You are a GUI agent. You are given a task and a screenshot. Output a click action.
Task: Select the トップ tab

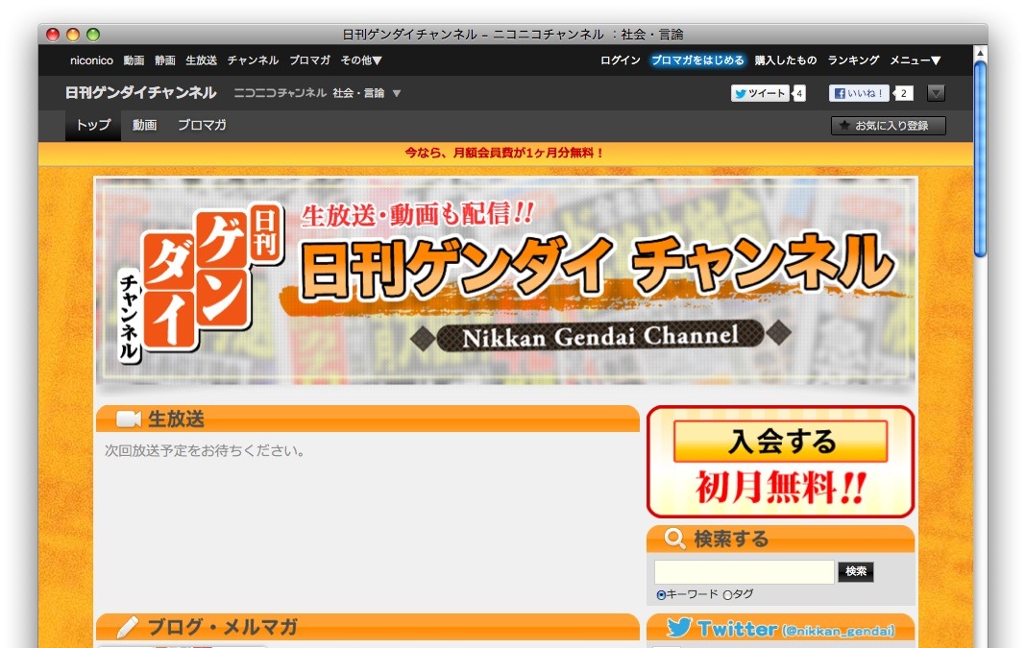click(x=93, y=125)
